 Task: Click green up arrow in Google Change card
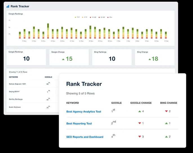(63, 59)
